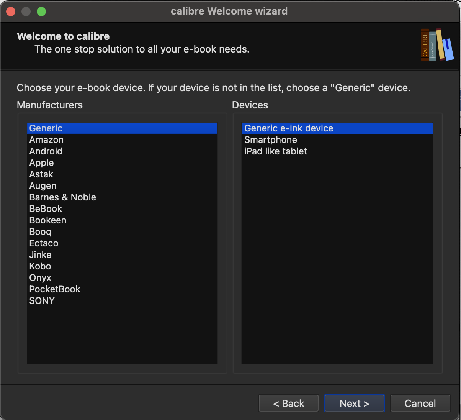Select Barnes & Noble manufacturer
Screen dimensions: 461x420
122,197
